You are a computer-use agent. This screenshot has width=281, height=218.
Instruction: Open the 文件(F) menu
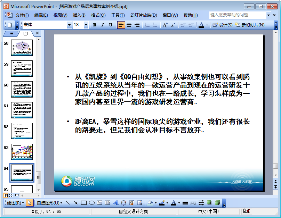[x=22, y=15]
